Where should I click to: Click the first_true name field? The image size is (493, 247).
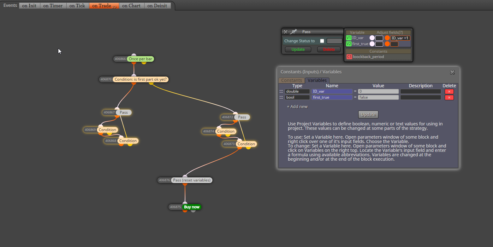[332, 97]
